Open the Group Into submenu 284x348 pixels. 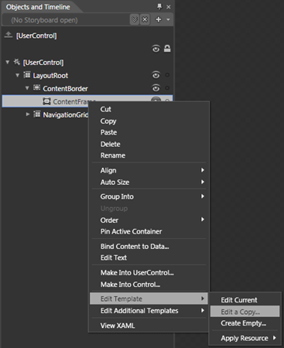[149, 196]
